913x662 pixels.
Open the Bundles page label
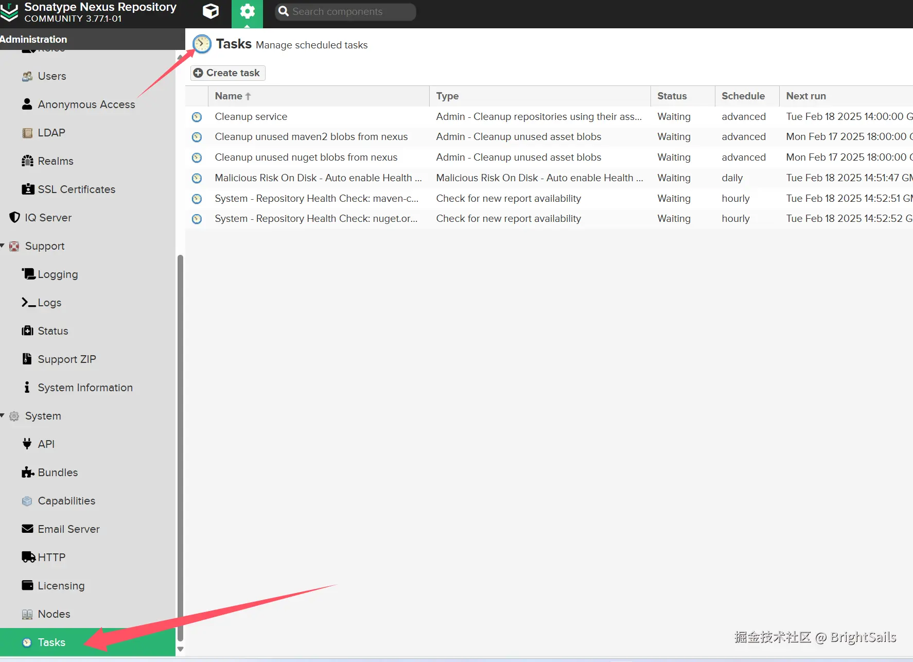(x=58, y=473)
